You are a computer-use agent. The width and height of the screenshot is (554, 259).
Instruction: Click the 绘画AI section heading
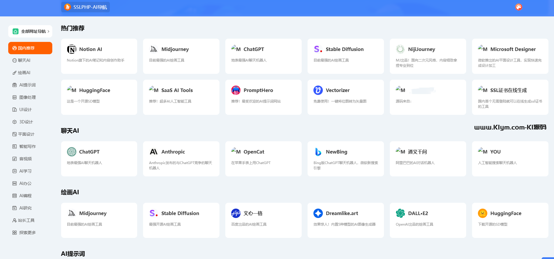pyautogui.click(x=70, y=192)
